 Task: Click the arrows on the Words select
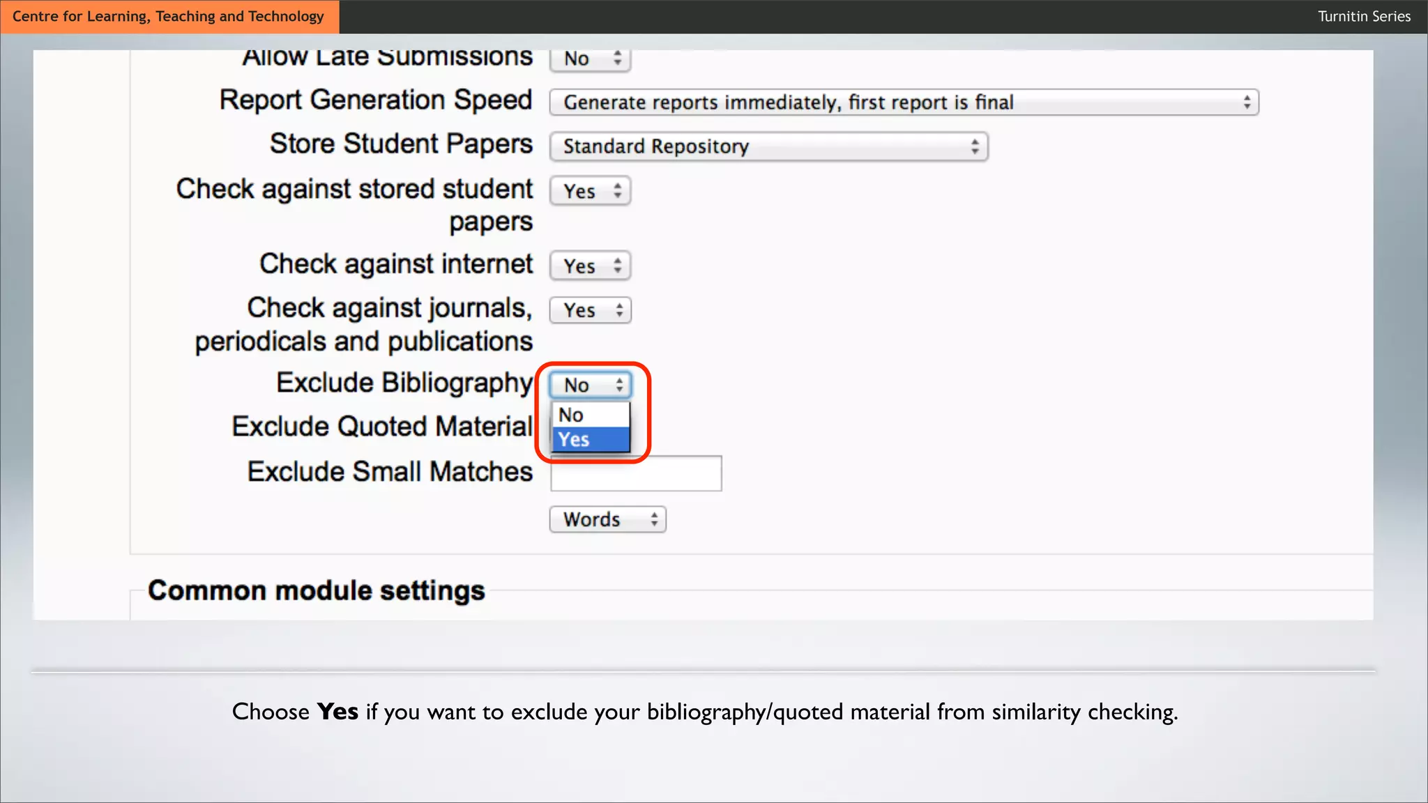[x=654, y=519]
